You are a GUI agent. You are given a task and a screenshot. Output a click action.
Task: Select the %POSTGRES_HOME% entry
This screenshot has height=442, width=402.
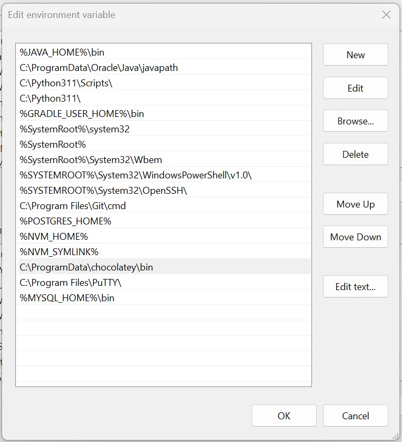pyautogui.click(x=65, y=221)
